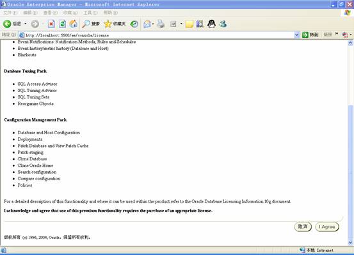354x255 pixels.
Task: Click 'Database and Host Configuration' item
Action: pos(49,132)
